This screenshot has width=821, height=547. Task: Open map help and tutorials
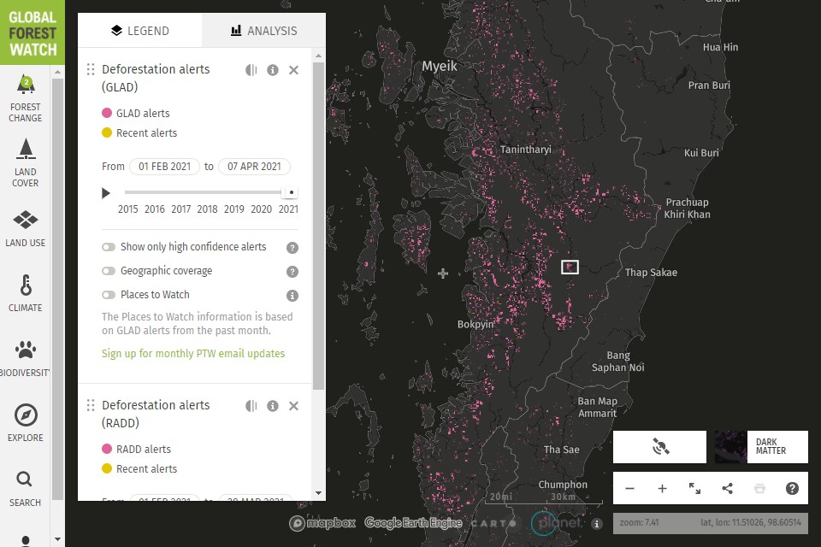click(792, 488)
